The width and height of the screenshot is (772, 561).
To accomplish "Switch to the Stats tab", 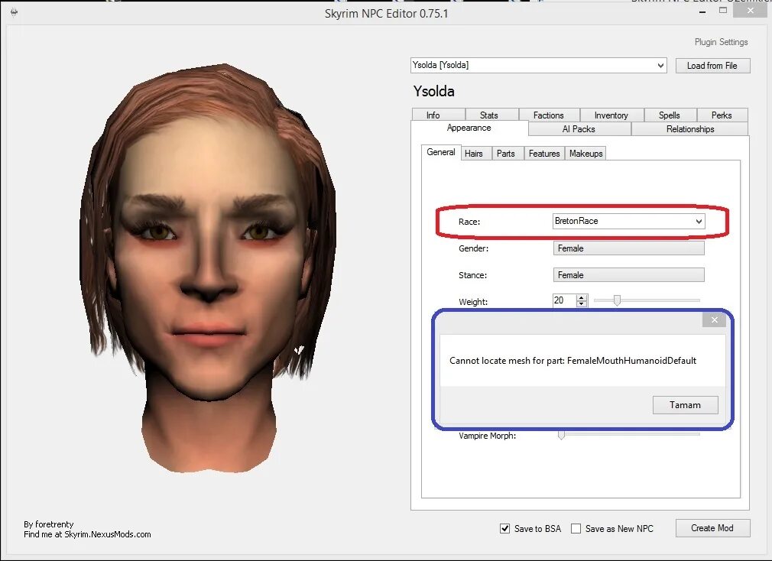I will [x=491, y=115].
